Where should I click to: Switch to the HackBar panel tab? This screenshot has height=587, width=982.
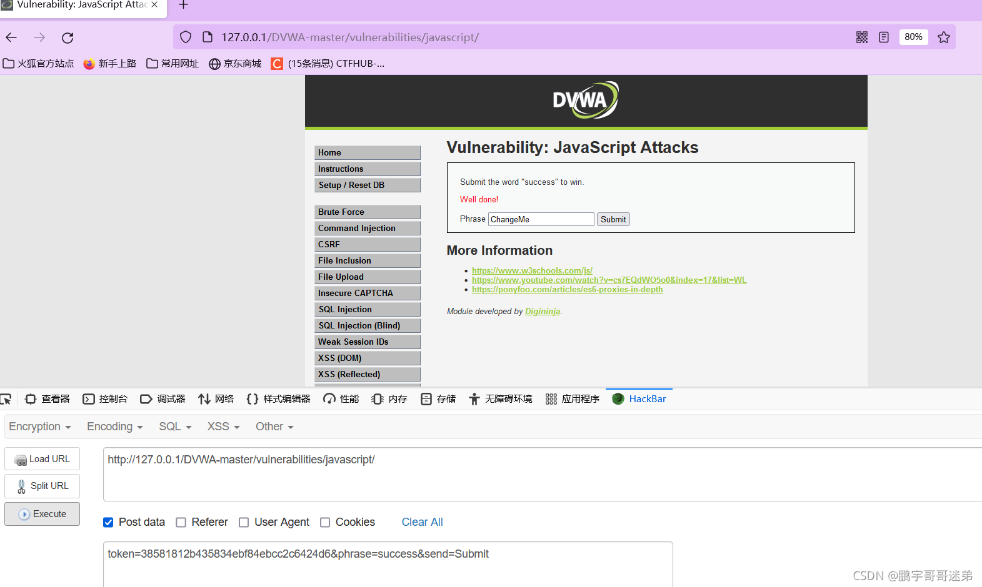point(639,399)
